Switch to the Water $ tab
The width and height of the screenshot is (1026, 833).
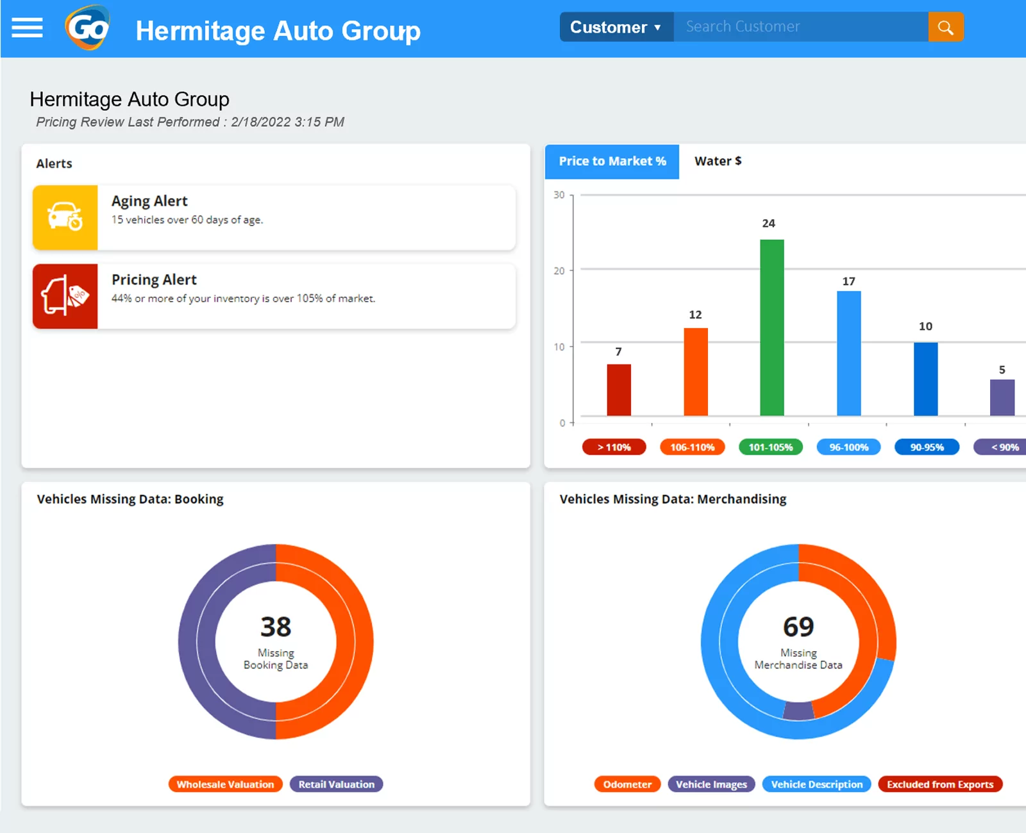[718, 161]
